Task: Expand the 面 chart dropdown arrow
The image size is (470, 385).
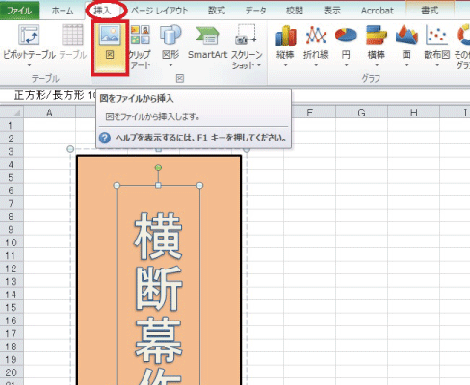Action: (x=406, y=65)
